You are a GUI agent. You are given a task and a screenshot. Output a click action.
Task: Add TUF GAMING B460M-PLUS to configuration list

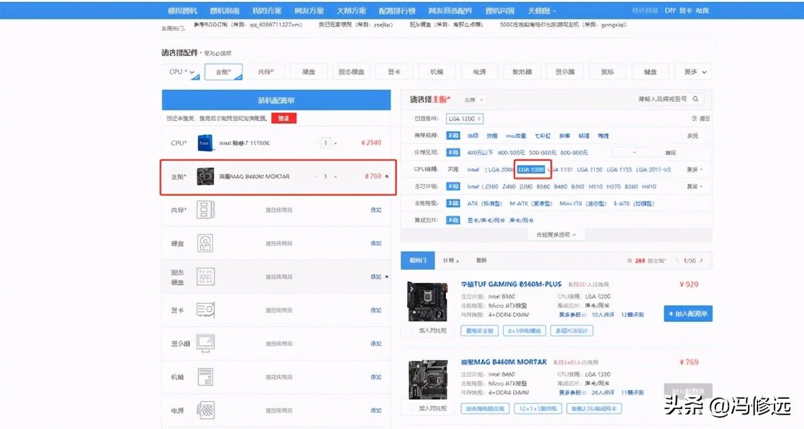click(x=688, y=313)
